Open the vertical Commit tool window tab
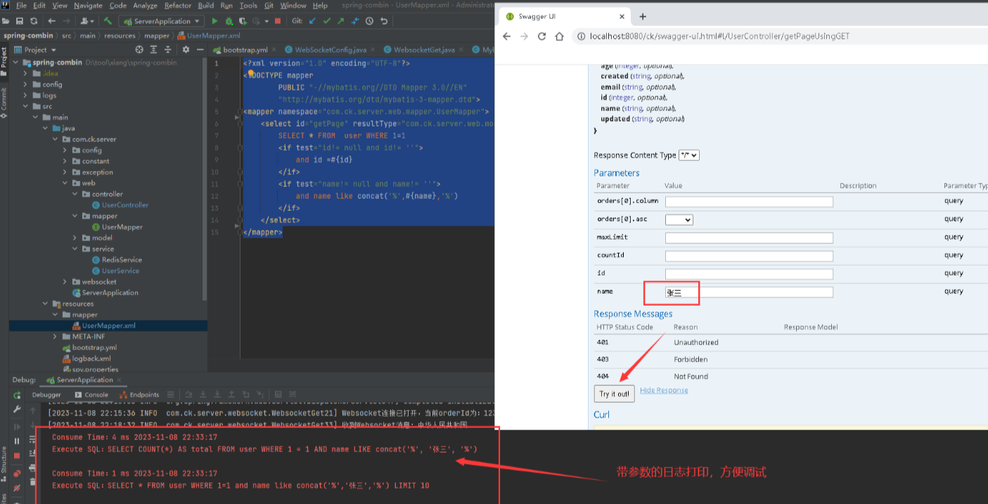The width and height of the screenshot is (988, 504). click(x=4, y=103)
